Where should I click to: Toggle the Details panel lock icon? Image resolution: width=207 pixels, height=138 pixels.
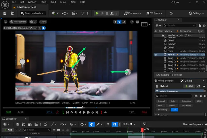click(x=204, y=86)
